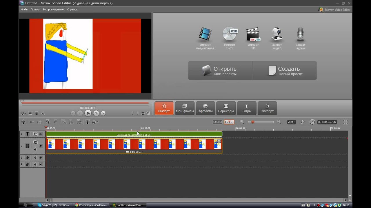Open the Справка menu
This screenshot has height=208, width=371.
(72, 10)
